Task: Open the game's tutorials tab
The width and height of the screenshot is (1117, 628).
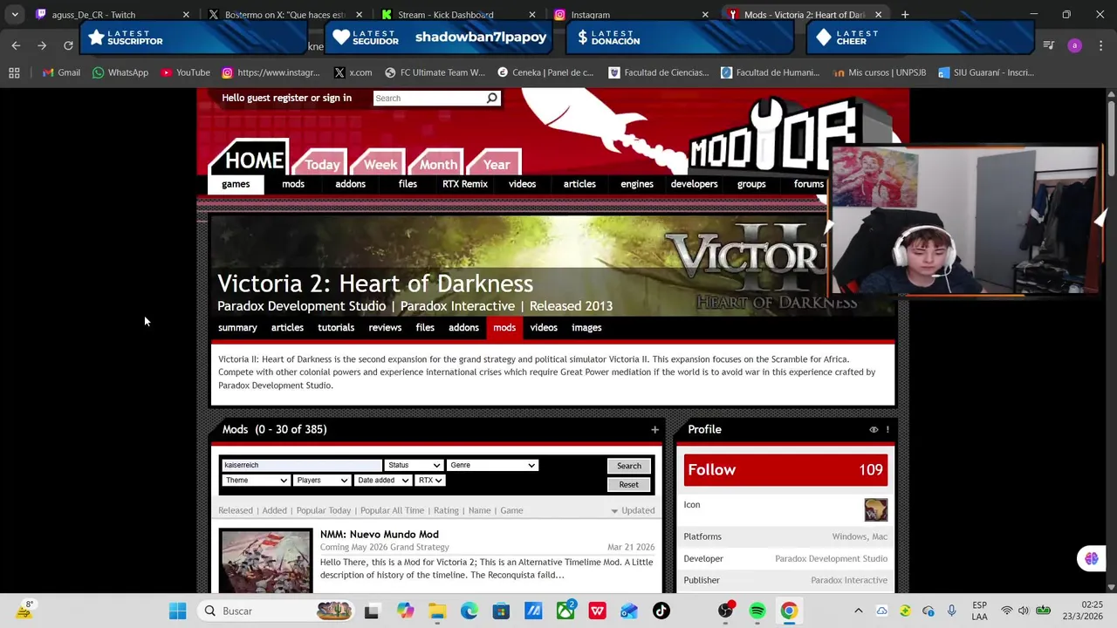Action: 336,328
